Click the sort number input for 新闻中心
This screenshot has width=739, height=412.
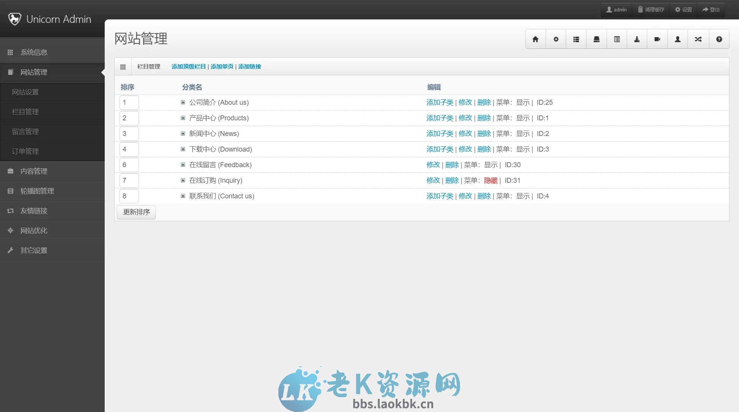tap(129, 134)
